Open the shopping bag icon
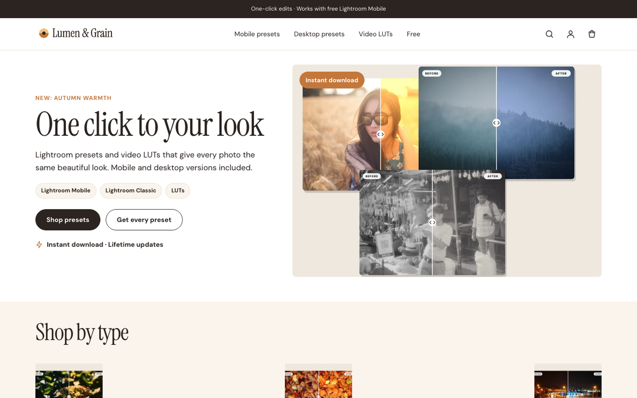 click(592, 34)
